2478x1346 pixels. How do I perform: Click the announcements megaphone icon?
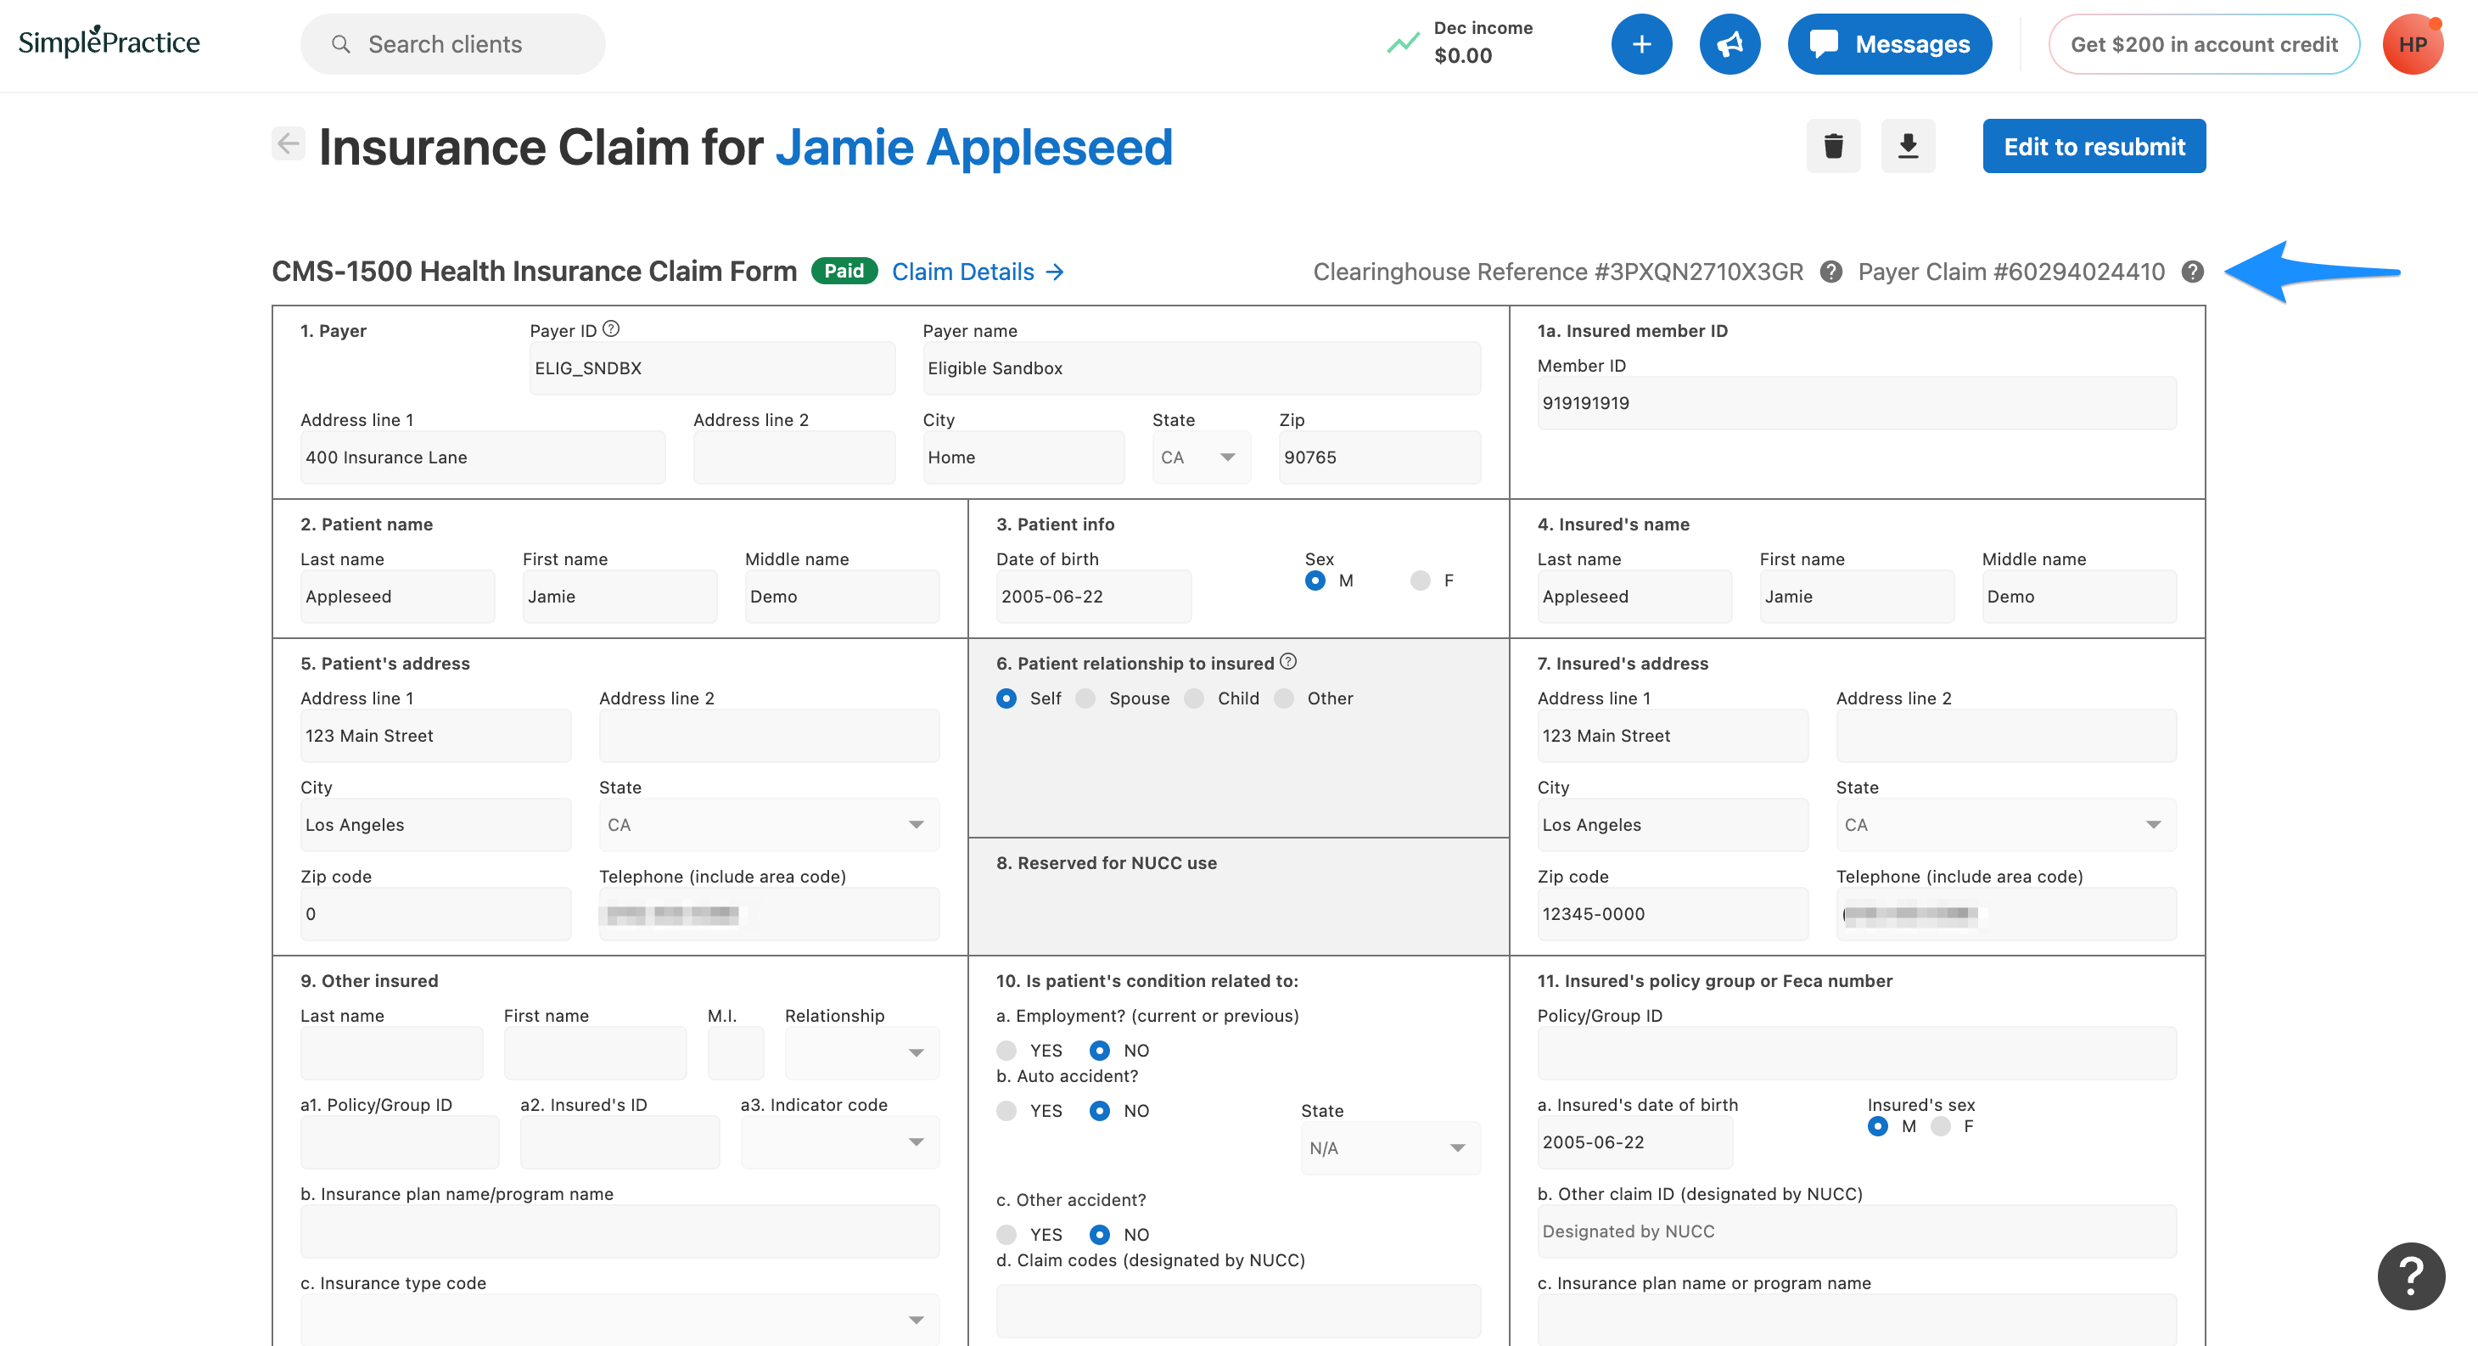1730,43
